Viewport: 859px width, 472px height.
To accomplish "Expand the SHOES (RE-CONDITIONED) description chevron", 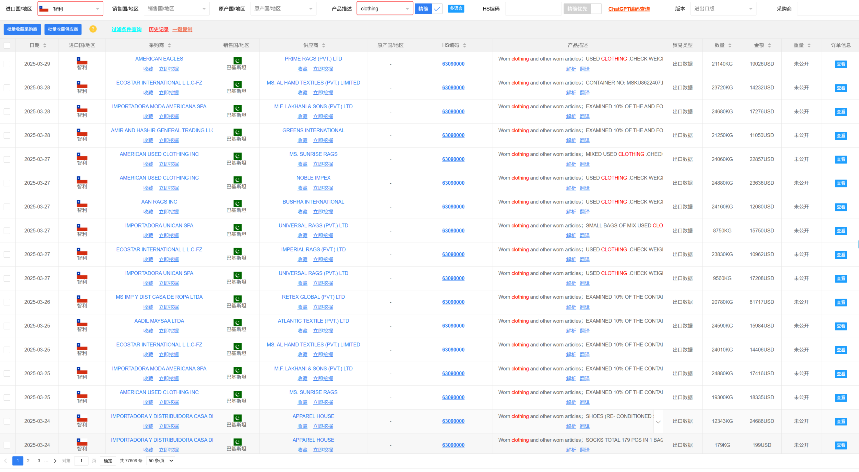I will coord(658,422).
